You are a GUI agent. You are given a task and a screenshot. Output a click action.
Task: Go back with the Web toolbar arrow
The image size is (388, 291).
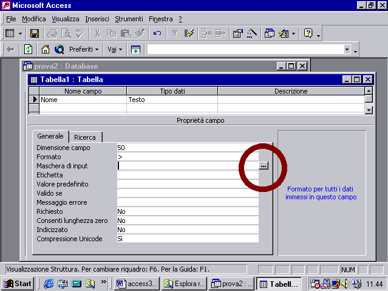pos(10,49)
